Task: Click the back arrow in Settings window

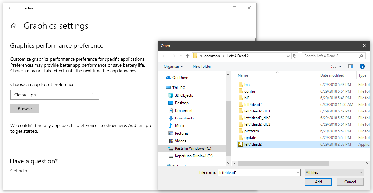Action: coord(10,8)
